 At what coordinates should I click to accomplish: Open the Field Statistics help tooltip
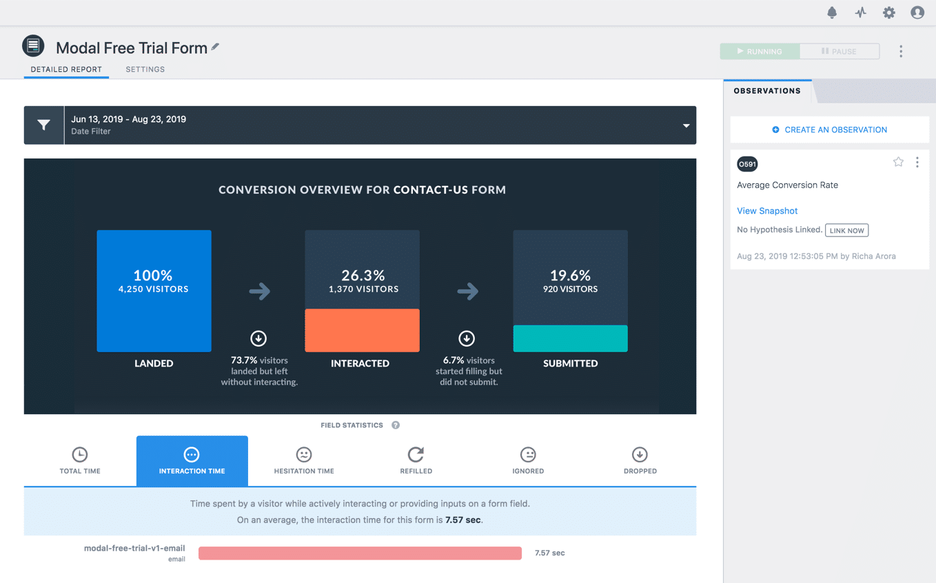click(x=395, y=425)
